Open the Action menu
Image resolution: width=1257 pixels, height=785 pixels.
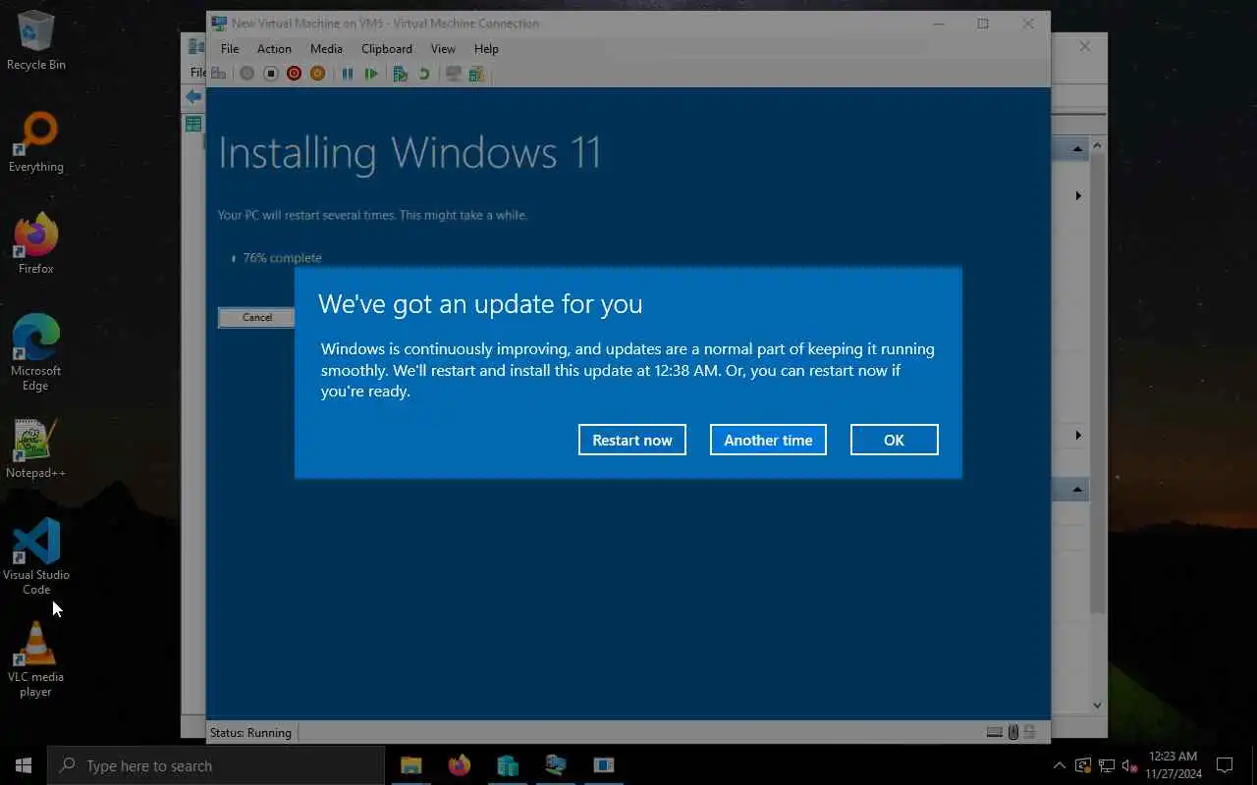(x=274, y=48)
